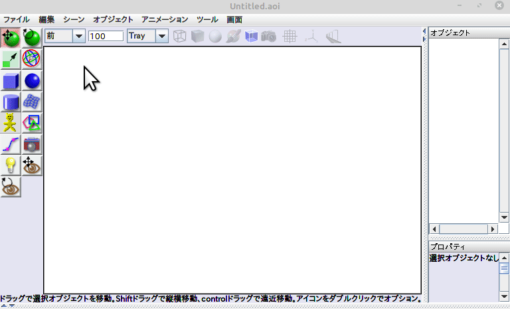510x309 pixels.
Task: Switch view to flat shaded cube mode
Action: click(x=197, y=36)
